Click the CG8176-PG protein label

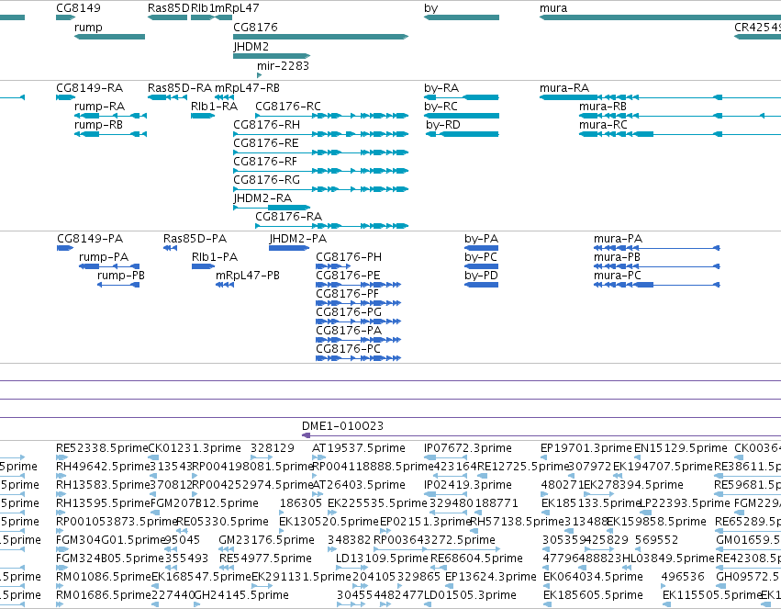coord(349,312)
